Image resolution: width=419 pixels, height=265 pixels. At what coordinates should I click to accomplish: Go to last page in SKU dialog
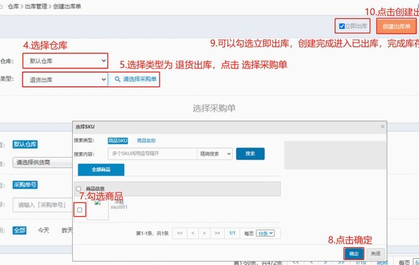(217, 233)
